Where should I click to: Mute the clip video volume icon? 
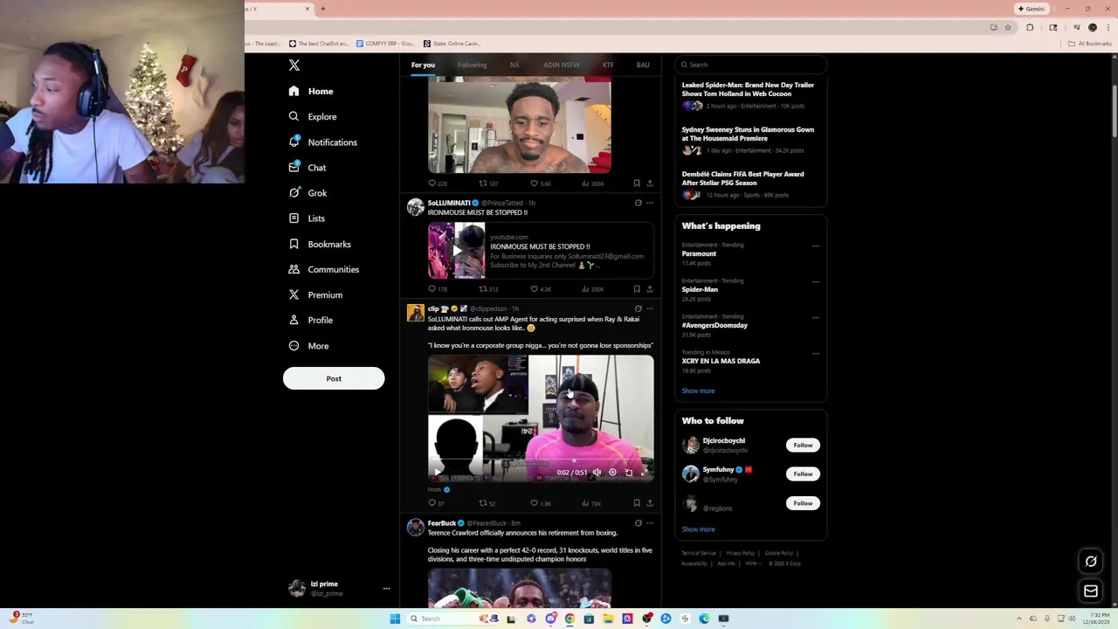(x=597, y=473)
